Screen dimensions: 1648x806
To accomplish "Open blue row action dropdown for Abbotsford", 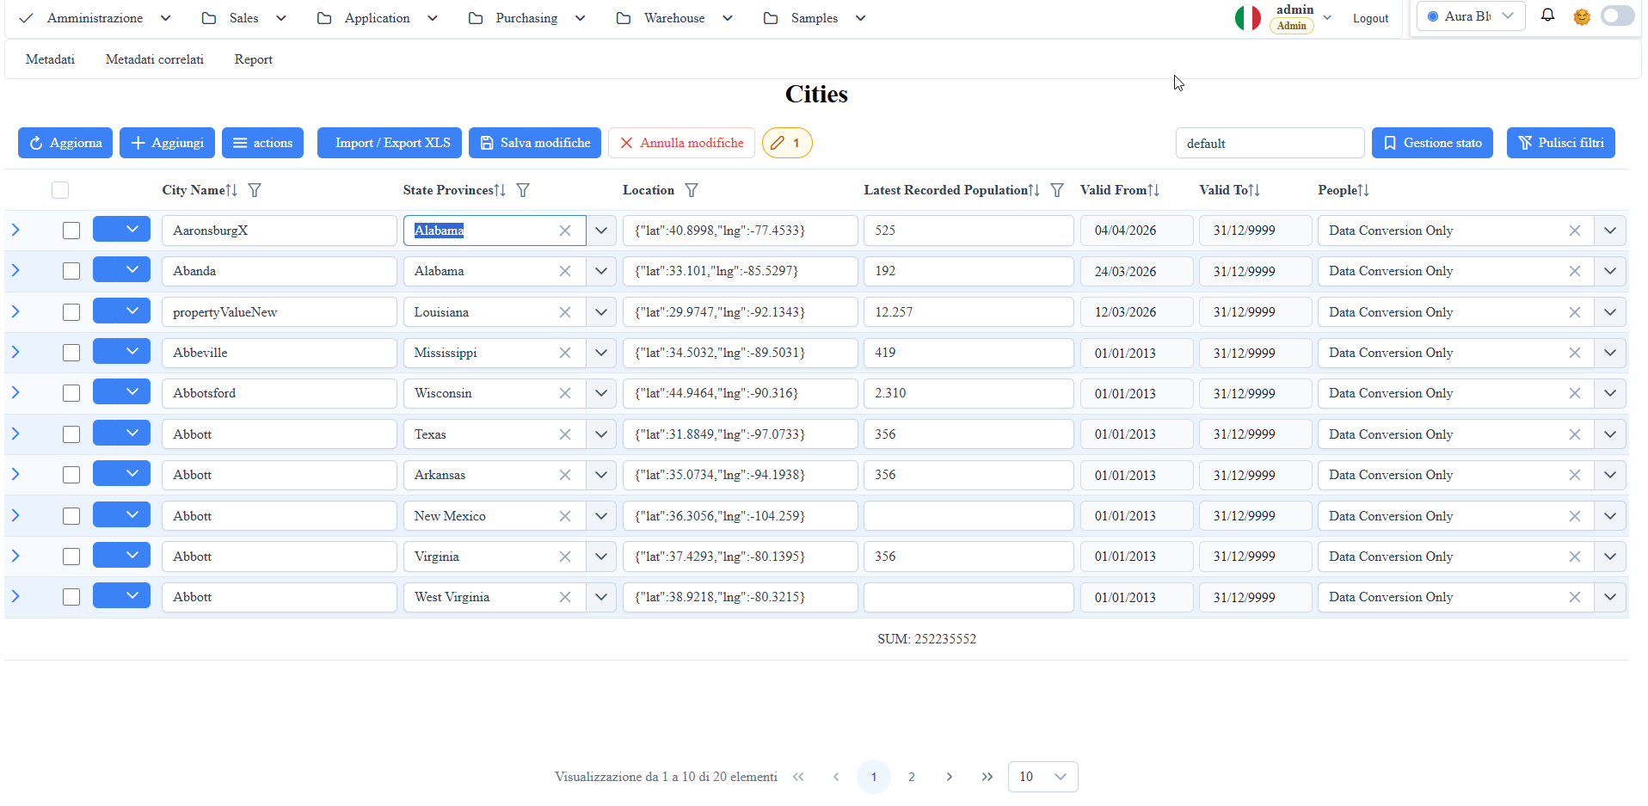I will tap(121, 392).
